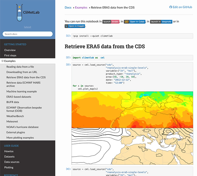Click the Search docs field

click(x=27, y=34)
